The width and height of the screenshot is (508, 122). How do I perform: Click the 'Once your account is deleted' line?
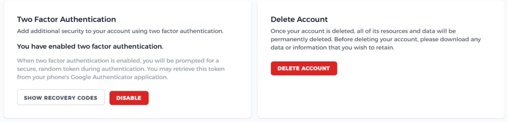[x=312, y=31]
